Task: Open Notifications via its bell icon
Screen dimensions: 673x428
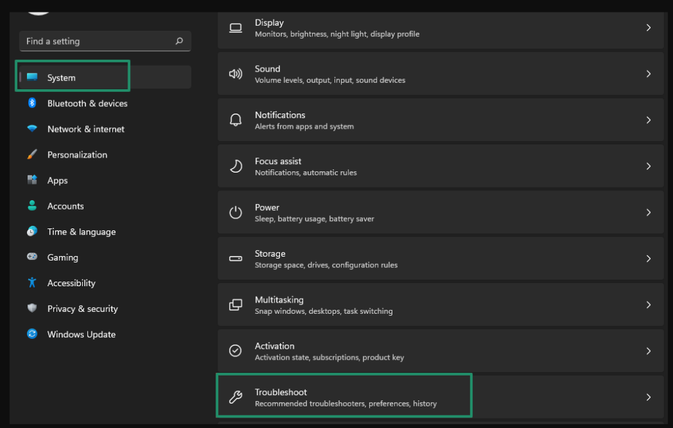Action: point(236,119)
